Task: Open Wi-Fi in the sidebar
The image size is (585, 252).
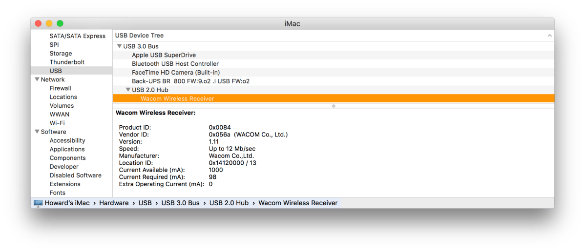Action: [57, 123]
